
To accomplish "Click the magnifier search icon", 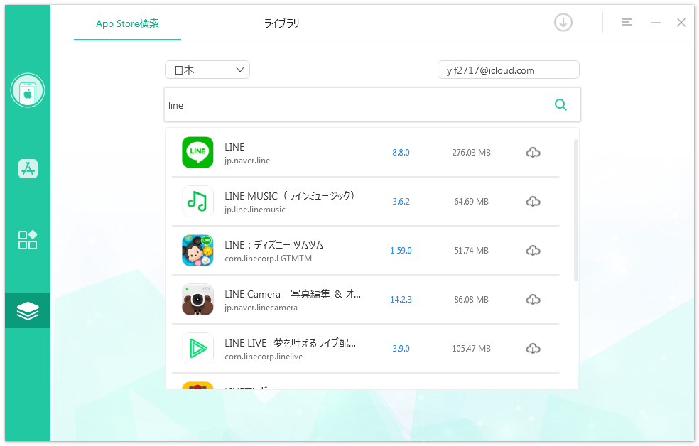I will point(560,104).
